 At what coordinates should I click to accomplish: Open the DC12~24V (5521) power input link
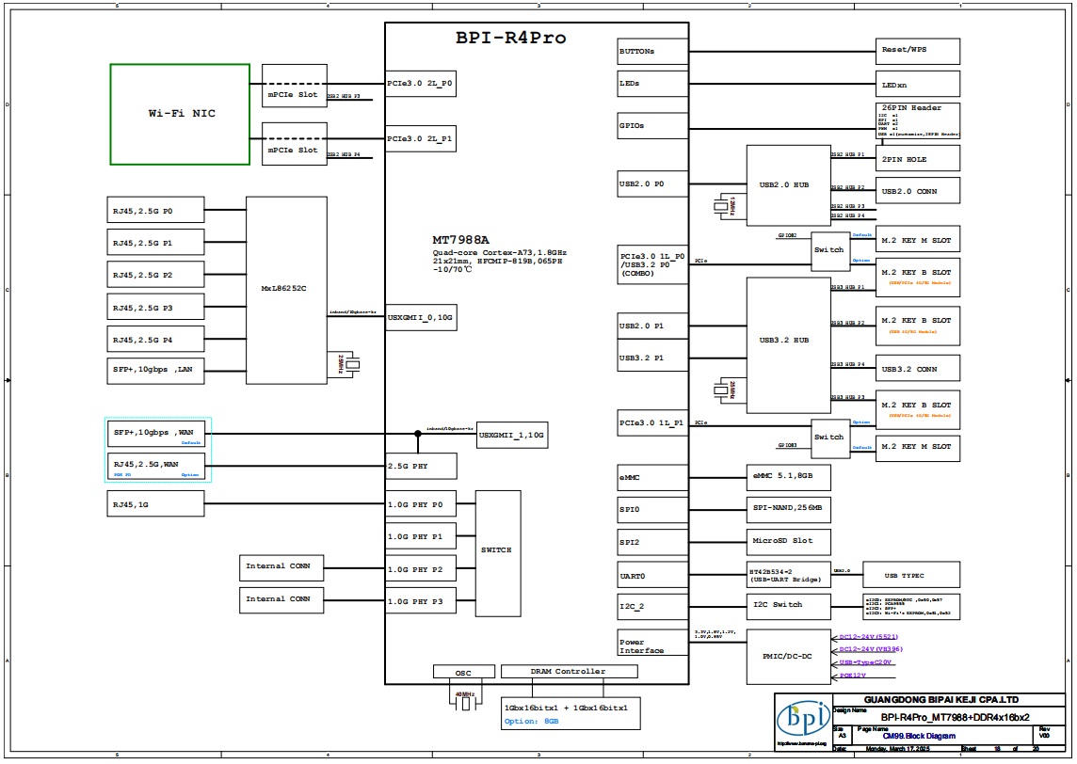click(x=868, y=637)
